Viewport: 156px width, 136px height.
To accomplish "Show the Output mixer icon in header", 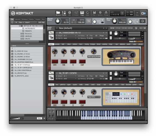I will (x=76, y=13).
